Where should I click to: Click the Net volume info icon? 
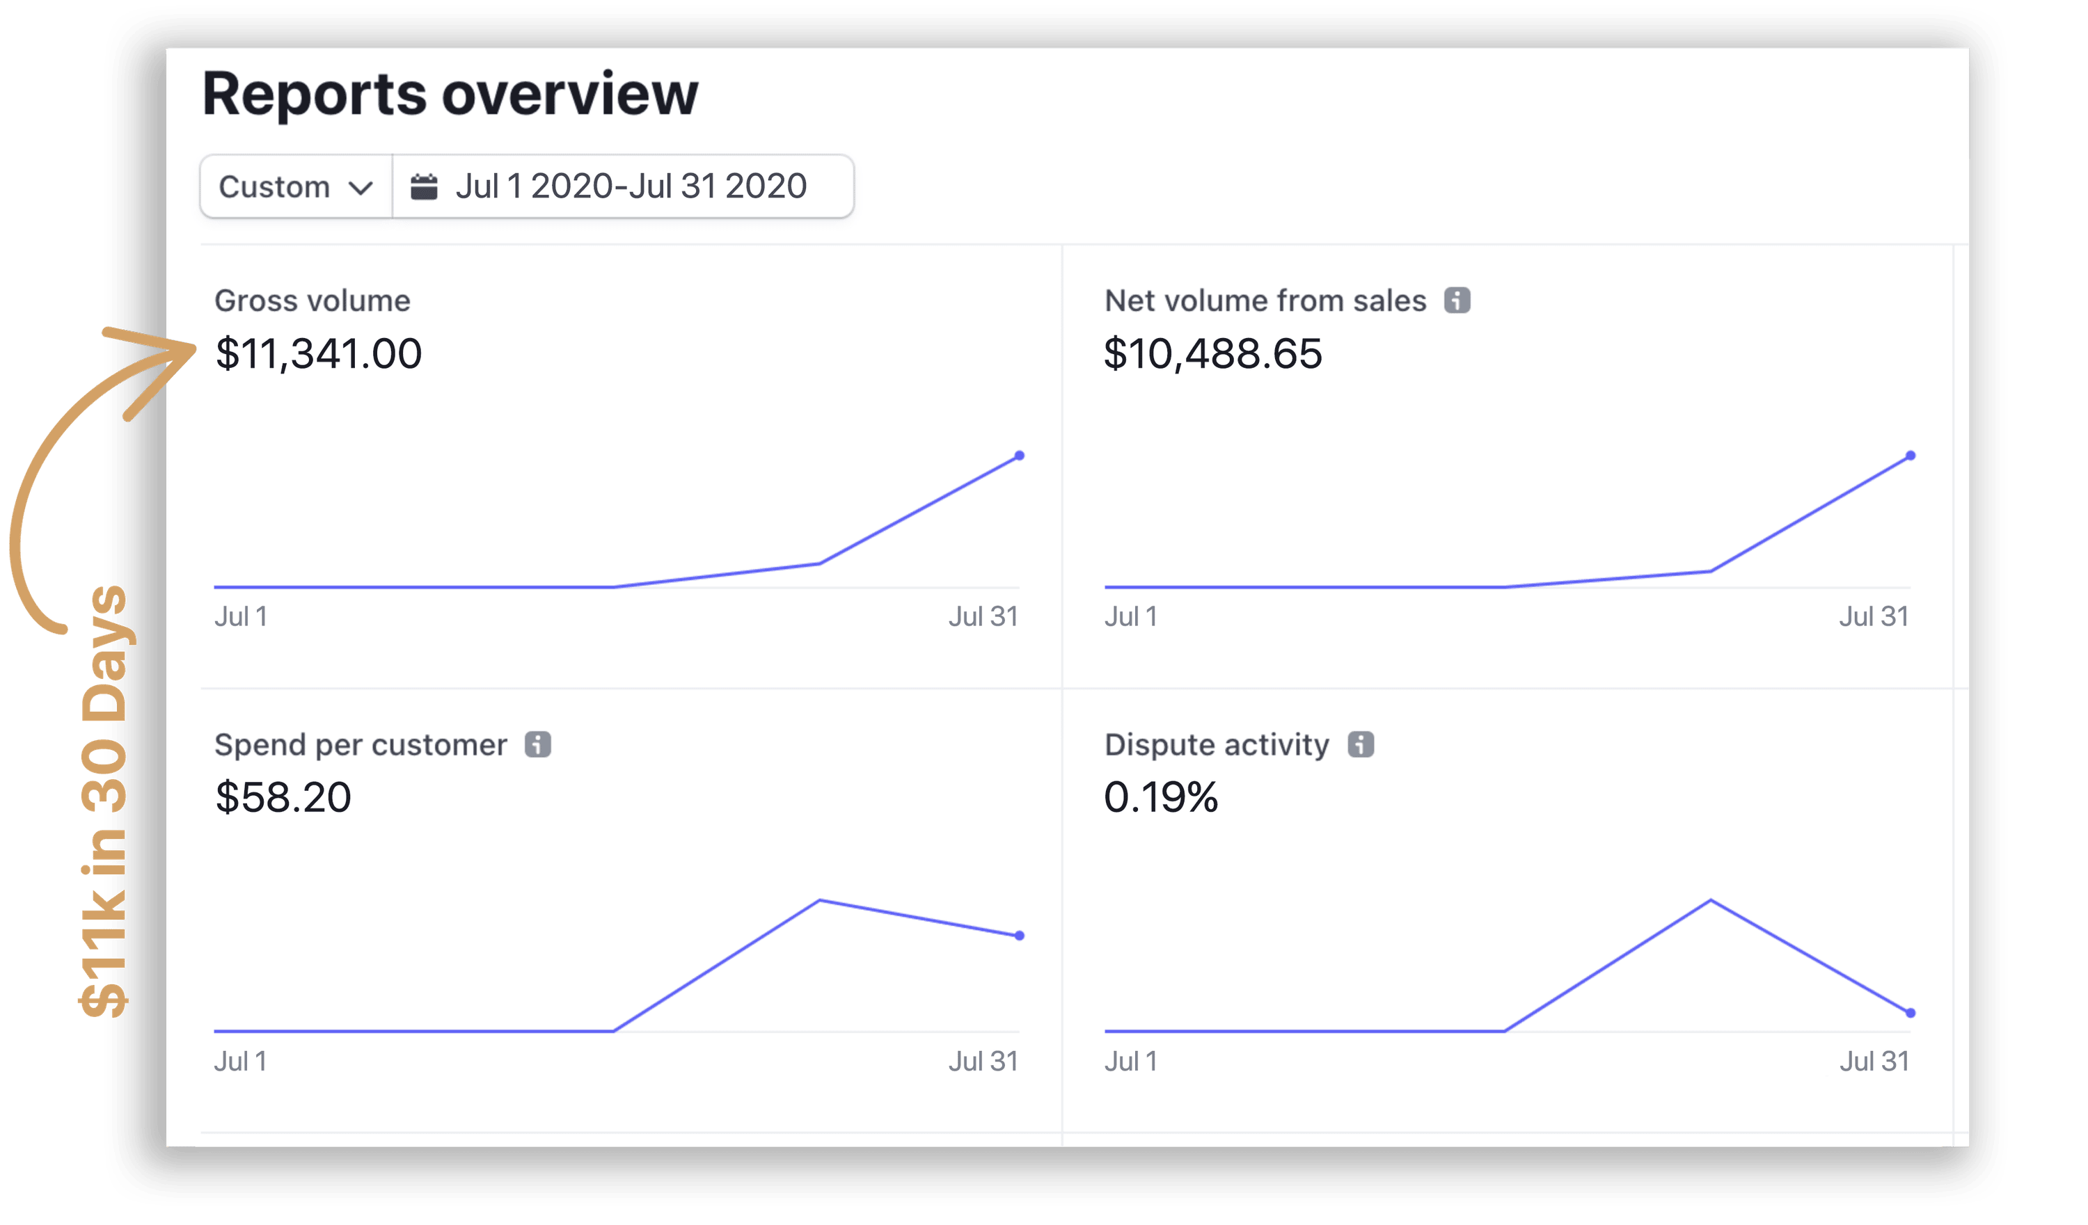click(x=1457, y=300)
